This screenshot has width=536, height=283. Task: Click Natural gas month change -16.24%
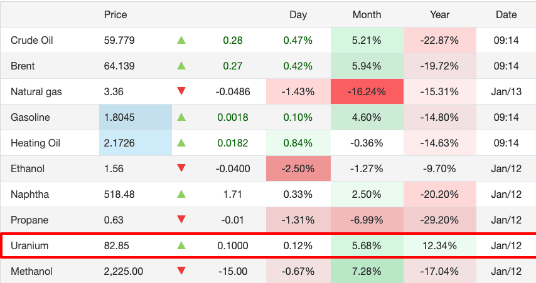(x=367, y=91)
